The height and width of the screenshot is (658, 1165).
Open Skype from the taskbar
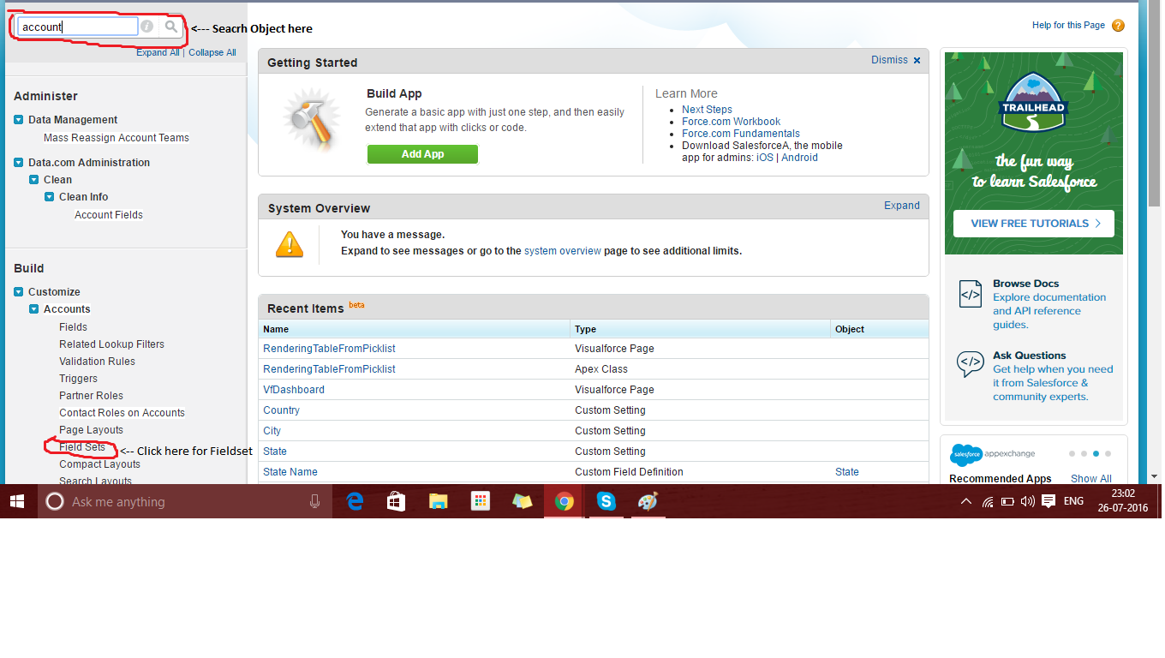click(606, 500)
